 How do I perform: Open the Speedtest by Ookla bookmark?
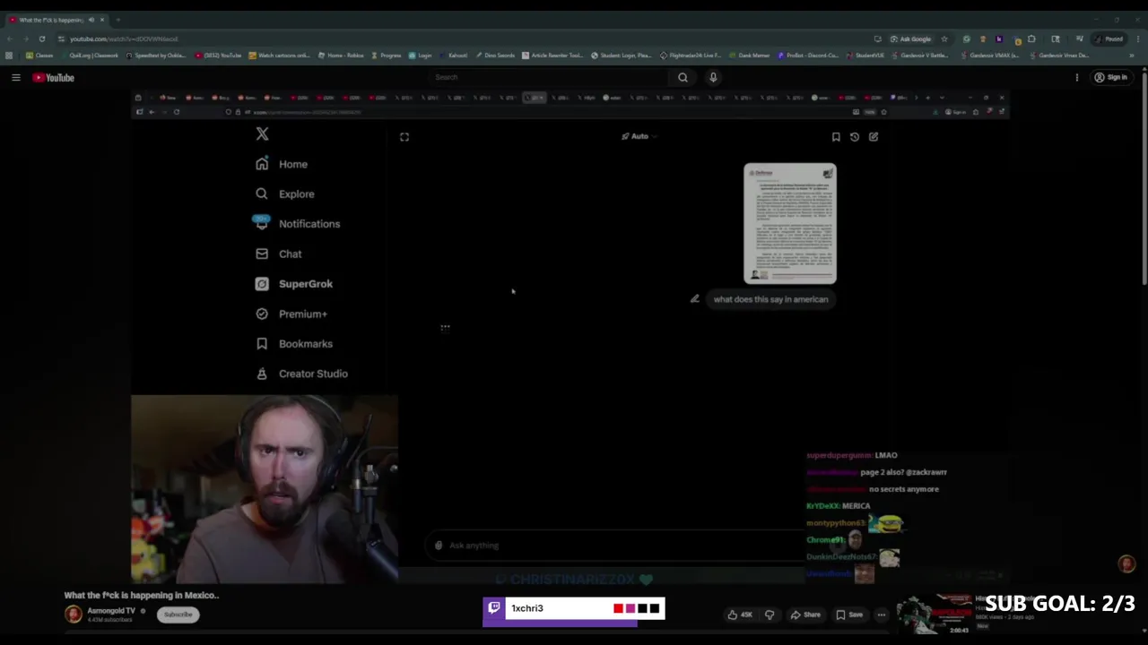tap(157, 56)
